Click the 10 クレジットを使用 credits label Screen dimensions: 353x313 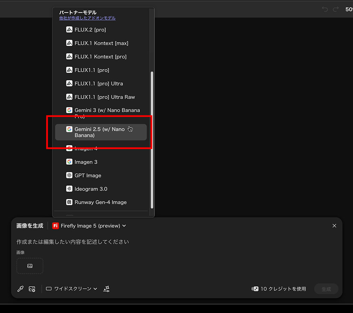tap(279, 289)
